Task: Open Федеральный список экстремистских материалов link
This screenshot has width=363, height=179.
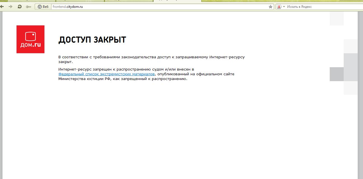Action: [x=107, y=74]
